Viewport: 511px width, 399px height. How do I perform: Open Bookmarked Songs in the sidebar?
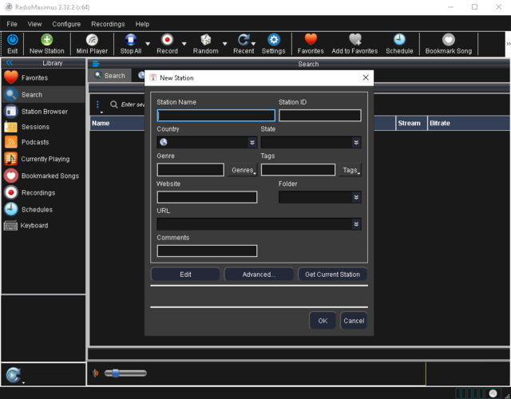tap(43, 176)
